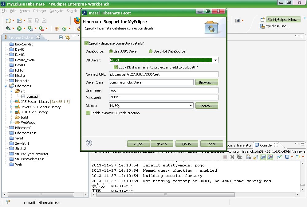This screenshot has width=307, height=207.
Task: Click the green Run button icon
Action: pyautogui.click(x=19, y=29)
